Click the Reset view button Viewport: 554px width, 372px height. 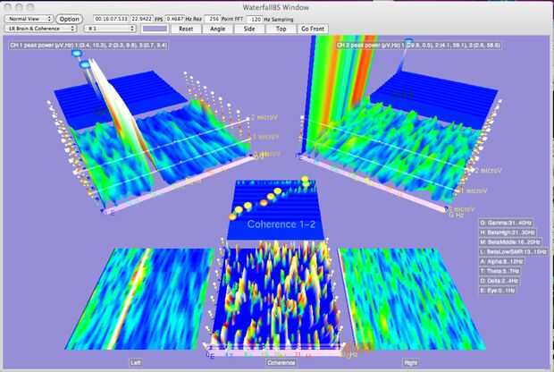click(186, 29)
